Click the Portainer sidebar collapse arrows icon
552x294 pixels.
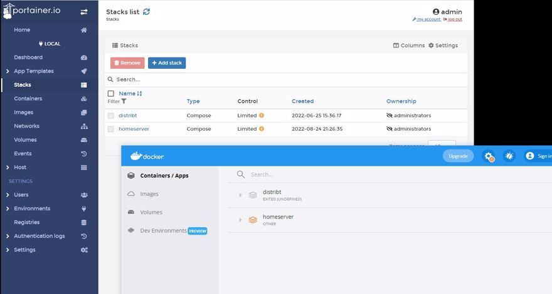(84, 12)
